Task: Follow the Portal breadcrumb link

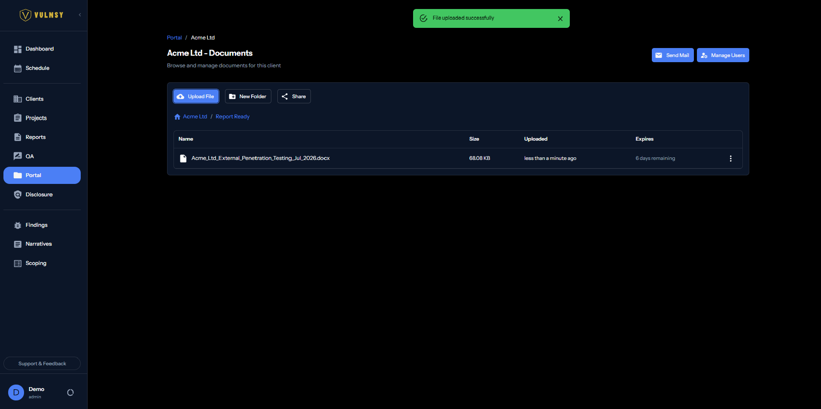Action: point(174,38)
